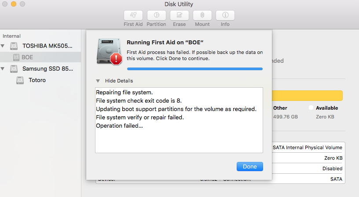Click the BOE volume icon in sidebar
The height and width of the screenshot is (197, 359).
[x=16, y=57]
